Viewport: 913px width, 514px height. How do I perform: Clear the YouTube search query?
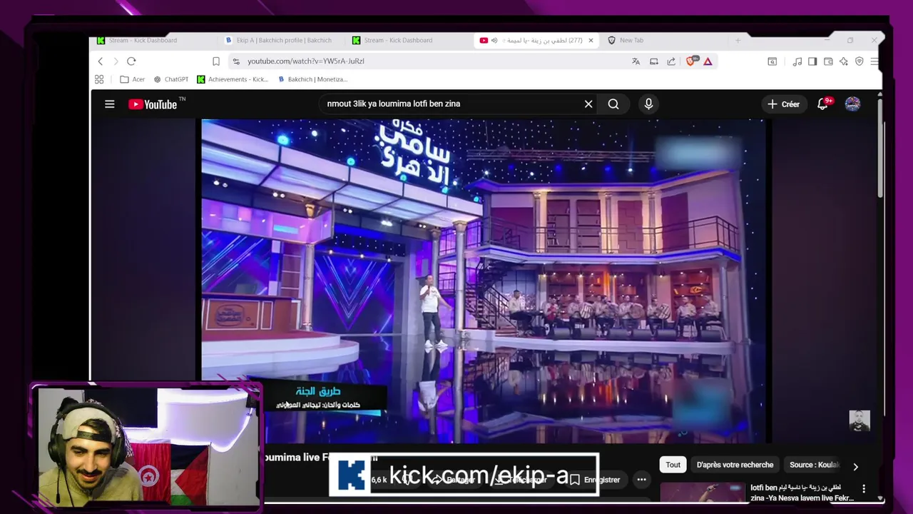click(x=588, y=104)
